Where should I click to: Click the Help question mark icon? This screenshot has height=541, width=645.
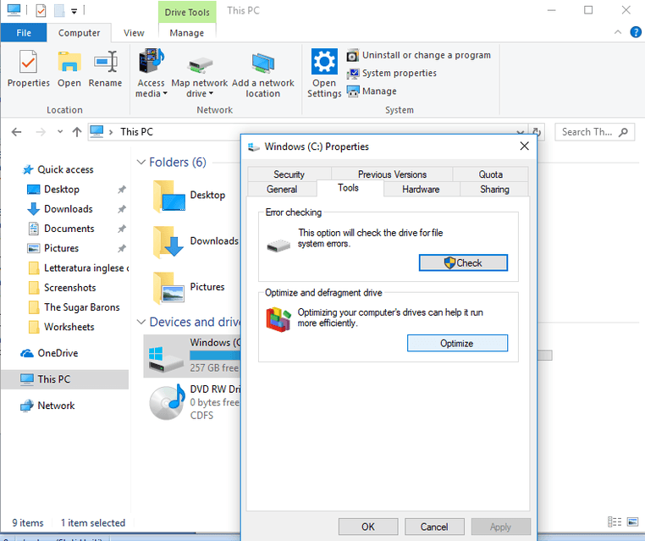click(636, 32)
